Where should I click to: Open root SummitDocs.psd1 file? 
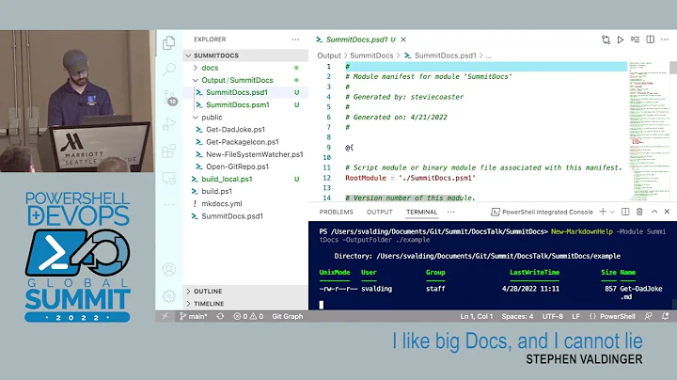(245, 216)
